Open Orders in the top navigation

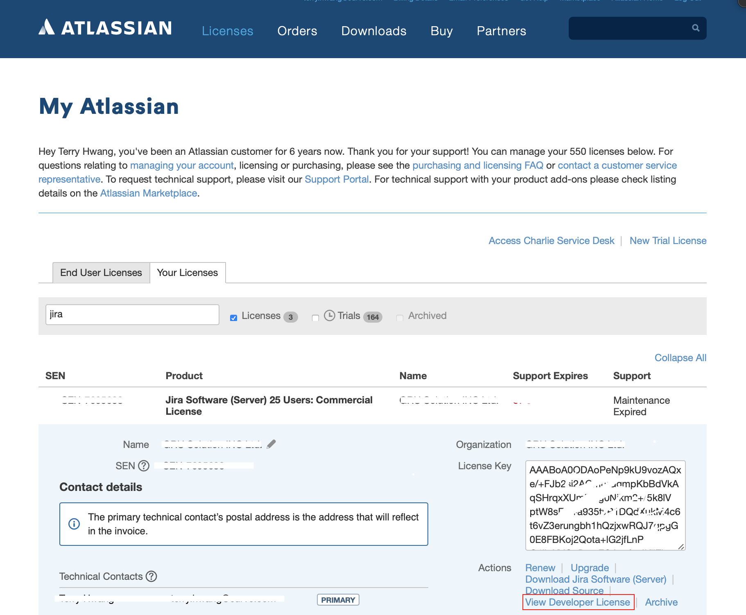297,31
